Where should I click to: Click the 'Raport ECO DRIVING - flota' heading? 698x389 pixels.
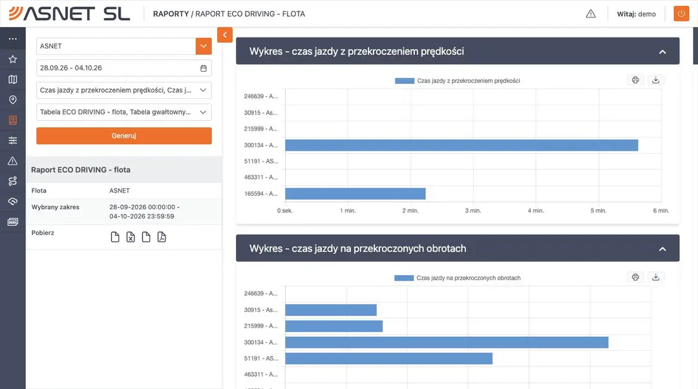pyautogui.click(x=81, y=169)
